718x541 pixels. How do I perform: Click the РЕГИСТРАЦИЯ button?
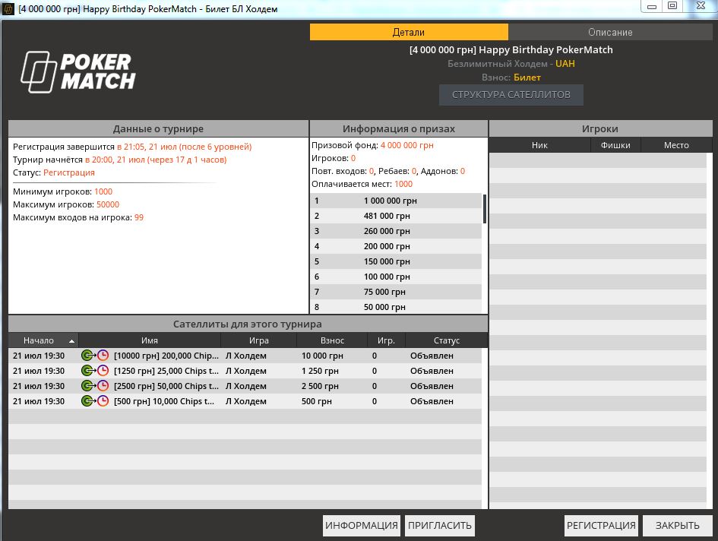[x=601, y=526]
